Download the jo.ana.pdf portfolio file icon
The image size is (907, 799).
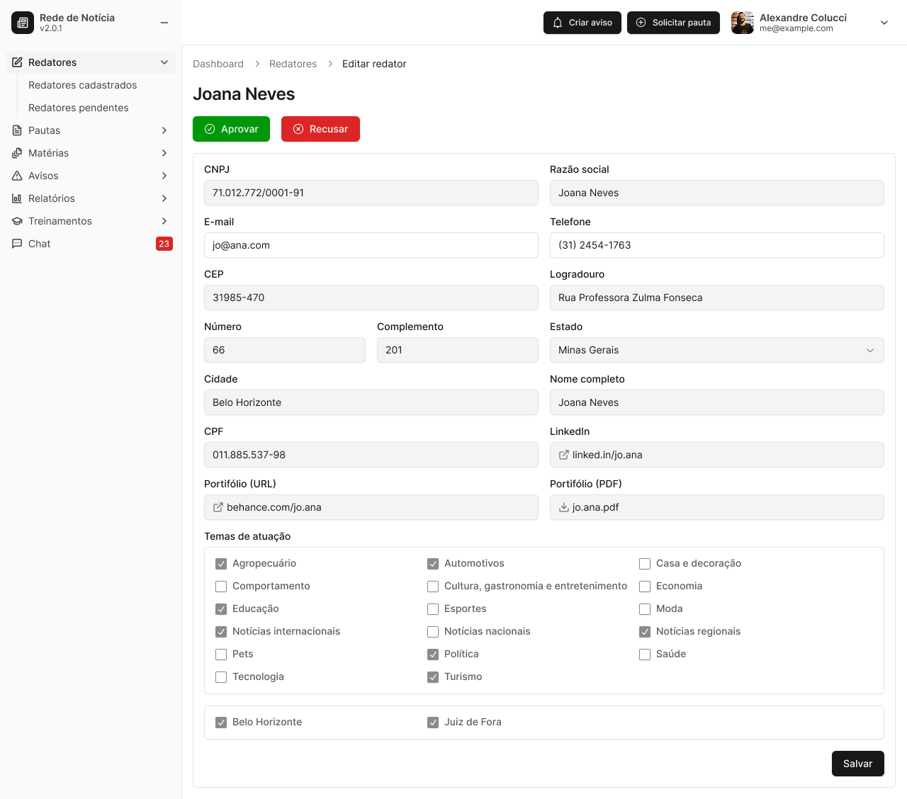coord(564,507)
